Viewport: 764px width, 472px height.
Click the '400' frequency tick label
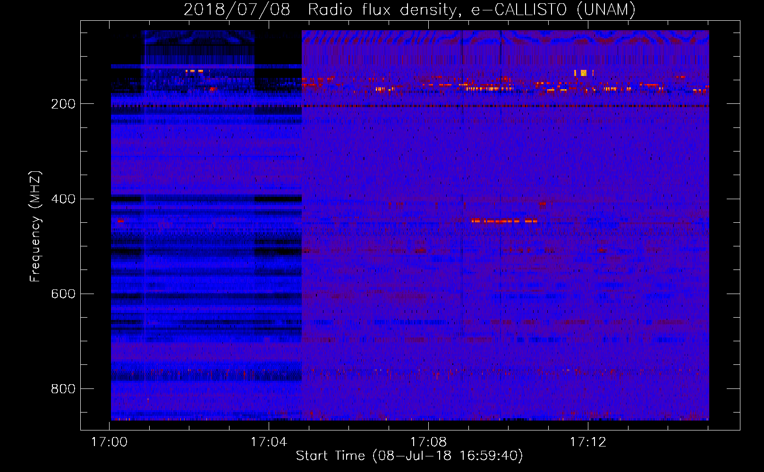tap(63, 199)
